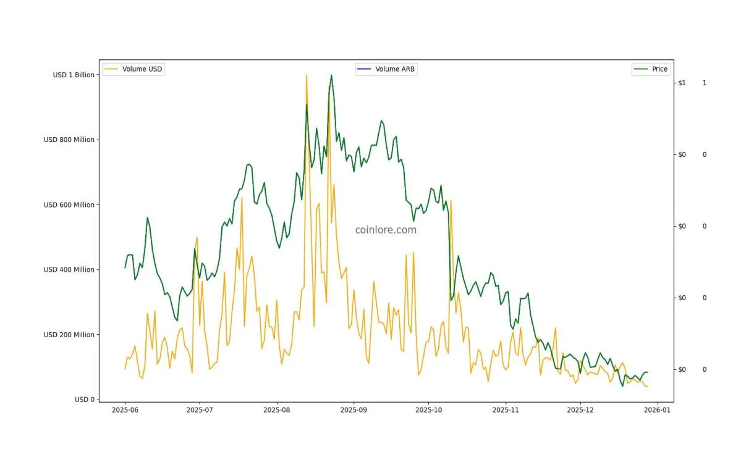Click the orange Volume USD legend line
The width and height of the screenshot is (754, 457).
[111, 69]
